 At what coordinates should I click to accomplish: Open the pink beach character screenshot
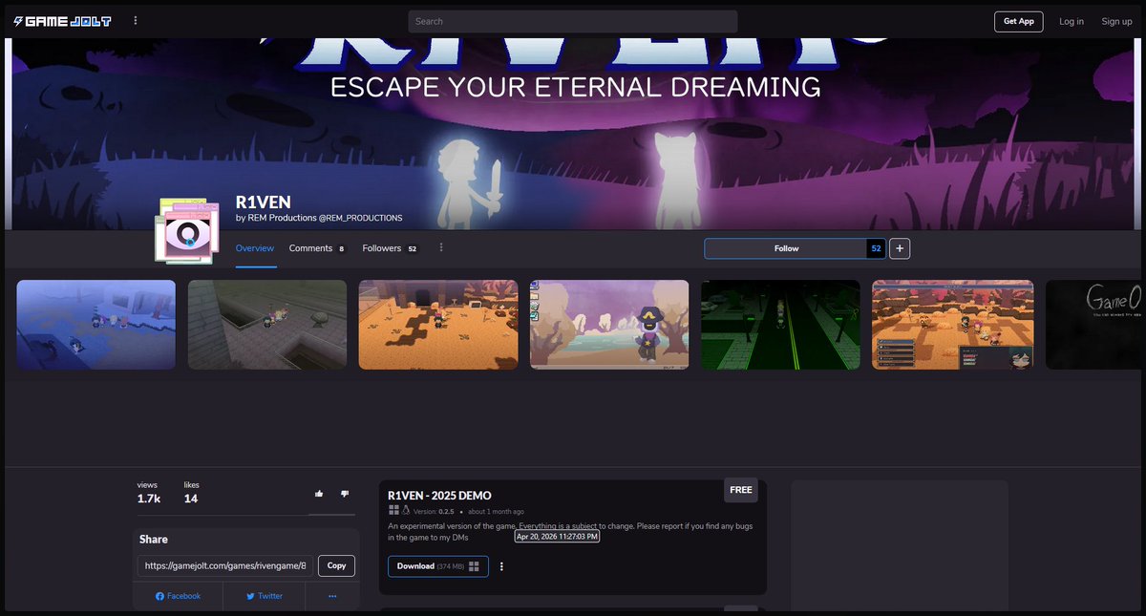(609, 325)
